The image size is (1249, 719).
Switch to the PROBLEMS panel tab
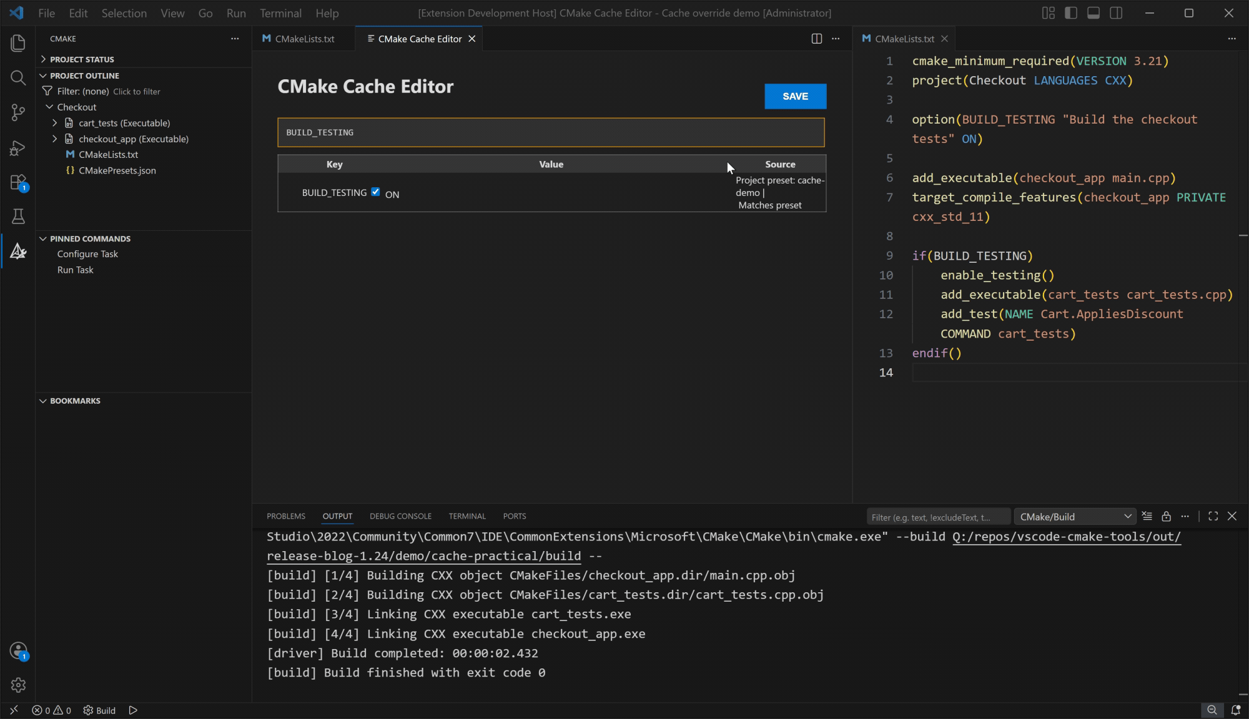(x=286, y=516)
